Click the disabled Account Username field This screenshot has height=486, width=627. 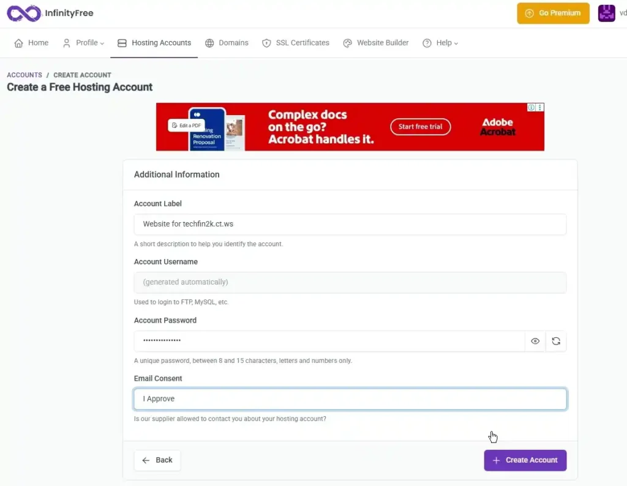[350, 283]
